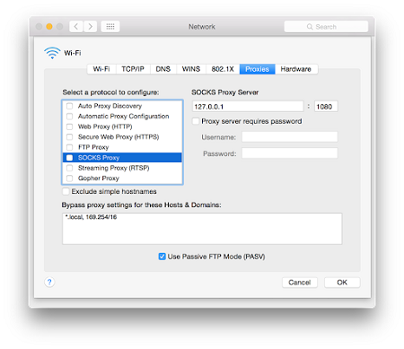The height and width of the screenshot is (349, 404).
Task: Select Streaming Proxy (RTSP) row label
Action: (114, 168)
